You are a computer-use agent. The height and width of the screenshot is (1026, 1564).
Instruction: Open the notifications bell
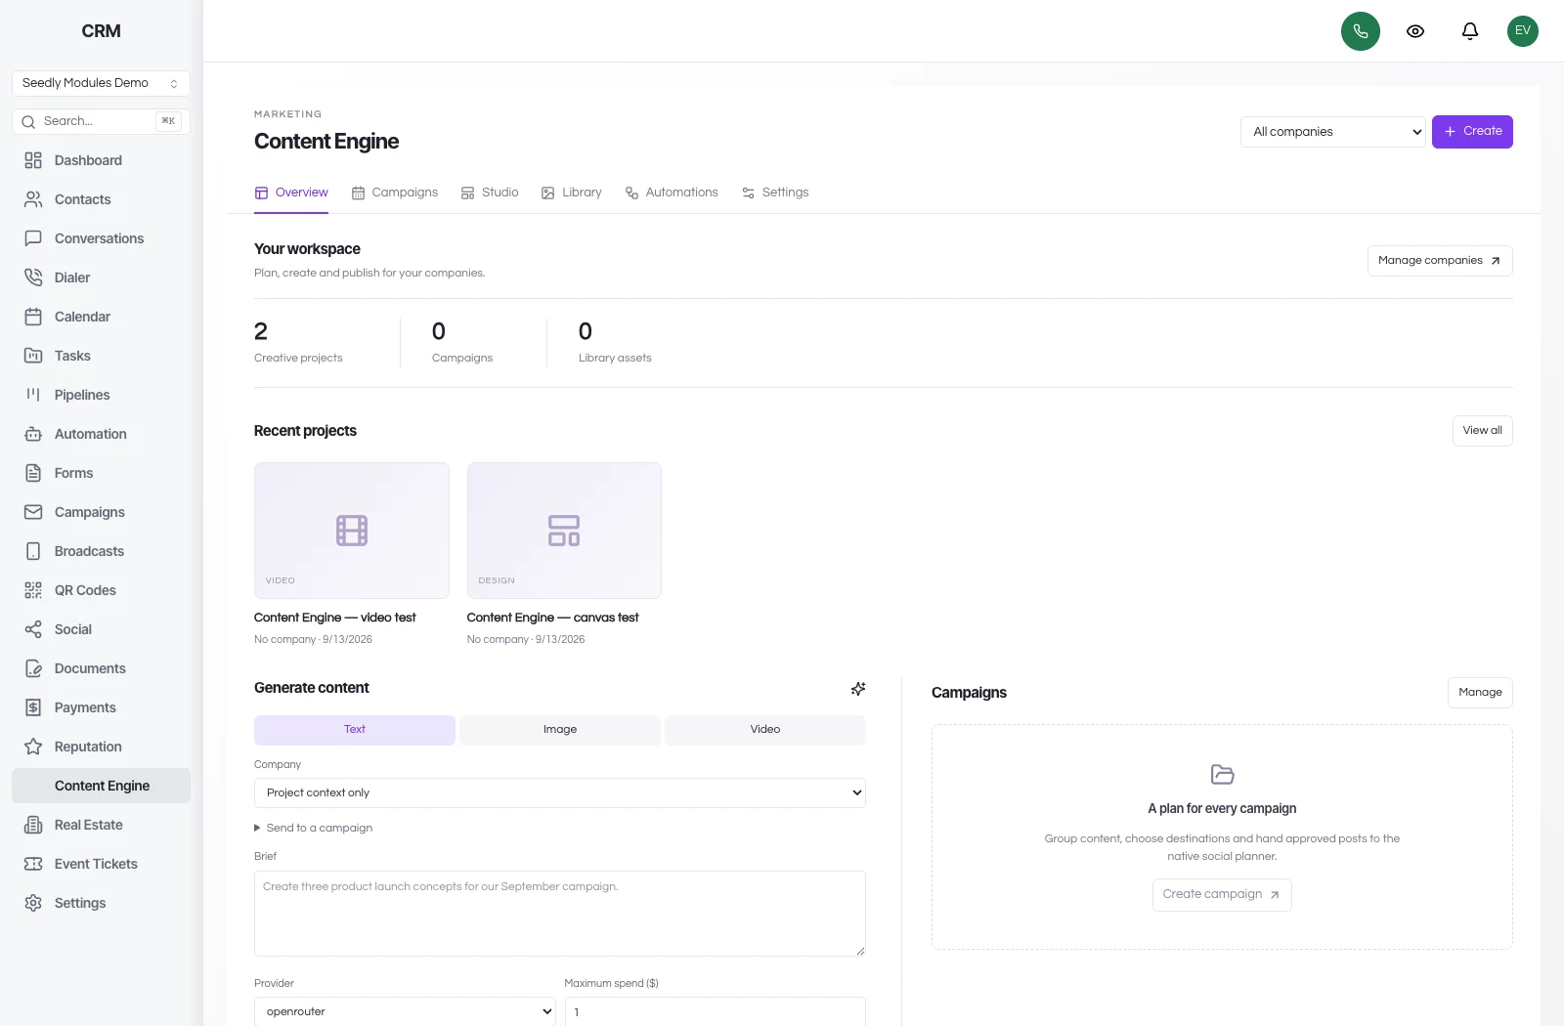pyautogui.click(x=1469, y=31)
